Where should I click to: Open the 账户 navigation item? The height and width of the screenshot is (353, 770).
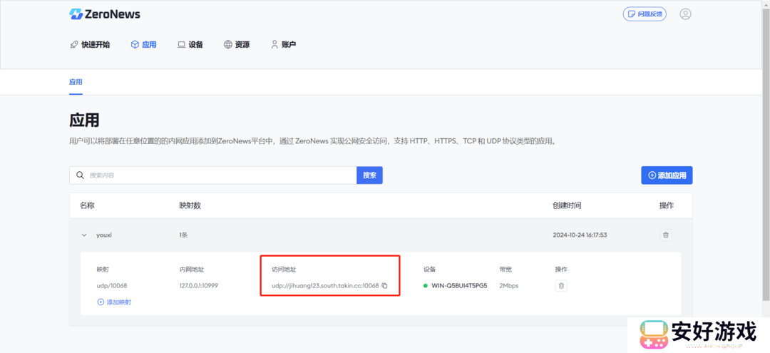(x=283, y=44)
